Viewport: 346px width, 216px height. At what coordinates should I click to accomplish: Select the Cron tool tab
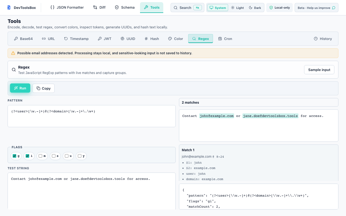[x=225, y=39]
